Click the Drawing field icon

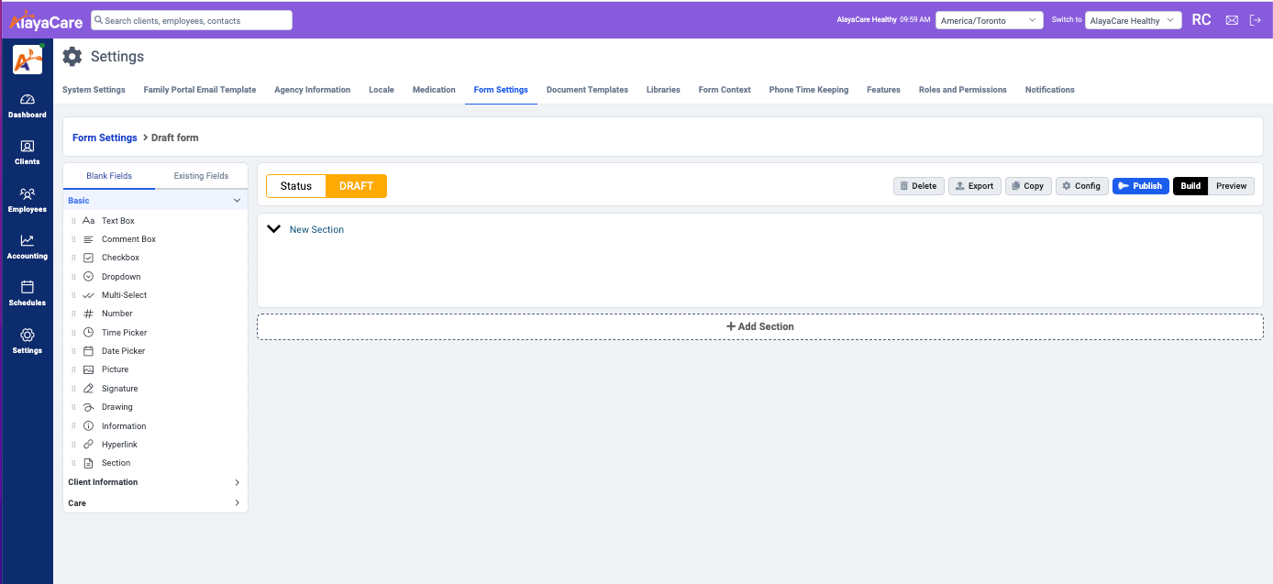click(88, 407)
